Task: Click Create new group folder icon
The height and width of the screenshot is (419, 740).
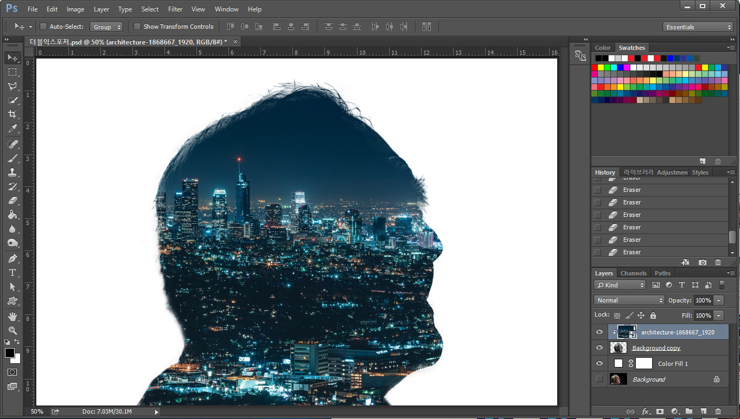Action: coord(689,411)
